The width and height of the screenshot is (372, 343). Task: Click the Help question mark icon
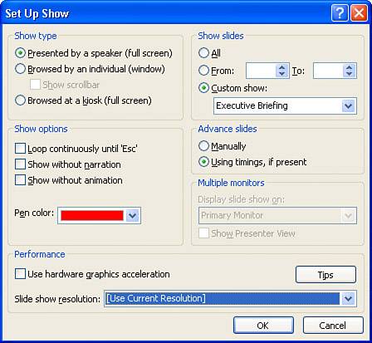pyautogui.click(x=340, y=13)
